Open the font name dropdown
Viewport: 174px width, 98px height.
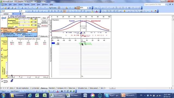pyautogui.click(x=20, y=11)
